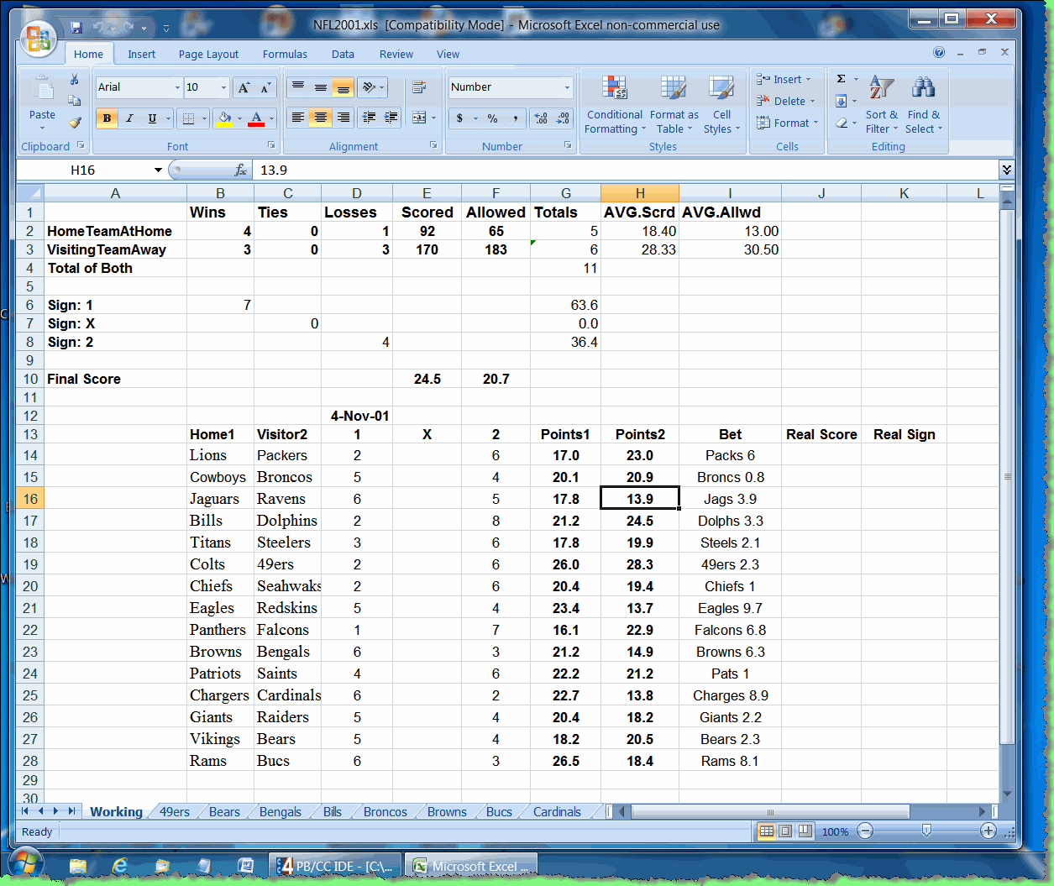This screenshot has width=1054, height=886.
Task: Switch to the Formulas ribbon tab
Action: (x=285, y=54)
